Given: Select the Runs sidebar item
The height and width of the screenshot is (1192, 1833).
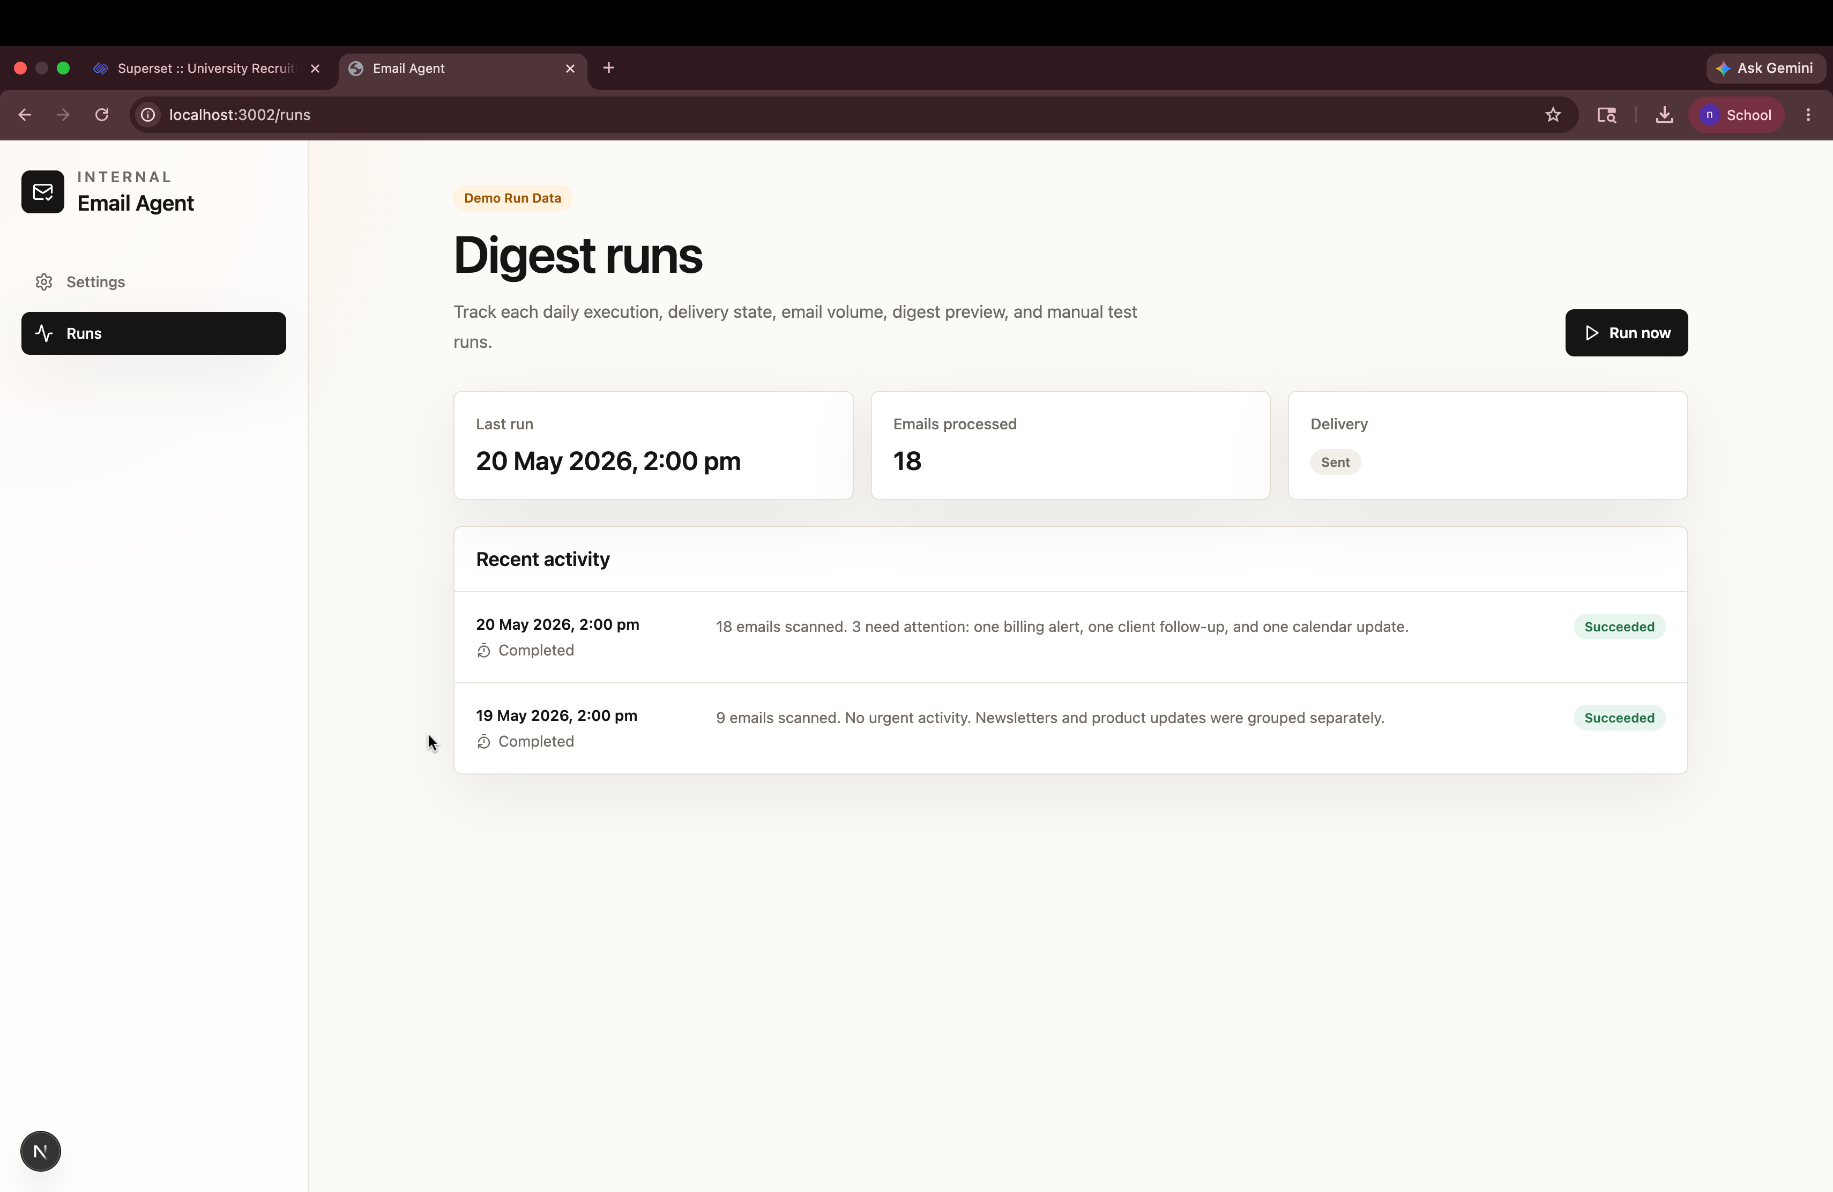Looking at the screenshot, I should coord(153,333).
